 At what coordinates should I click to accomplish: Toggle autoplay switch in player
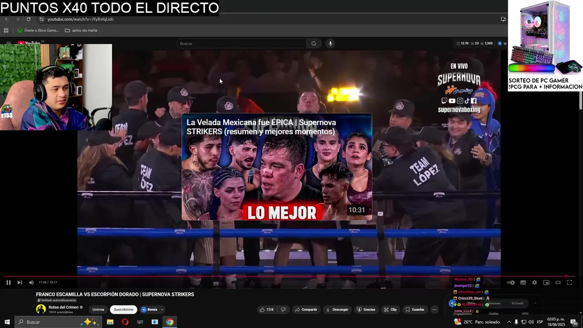coord(511,282)
